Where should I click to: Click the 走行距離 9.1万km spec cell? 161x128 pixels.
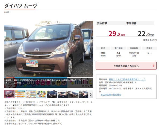[118, 54]
